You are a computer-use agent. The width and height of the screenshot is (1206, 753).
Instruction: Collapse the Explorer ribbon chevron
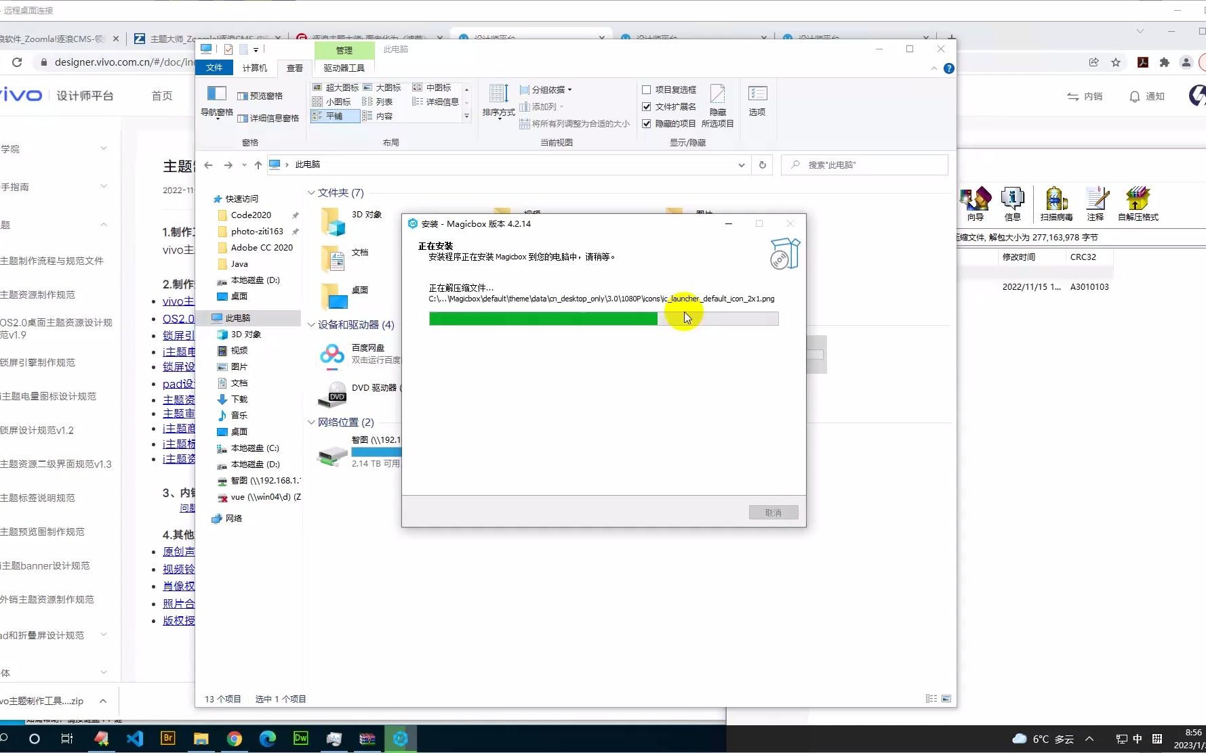coord(934,68)
